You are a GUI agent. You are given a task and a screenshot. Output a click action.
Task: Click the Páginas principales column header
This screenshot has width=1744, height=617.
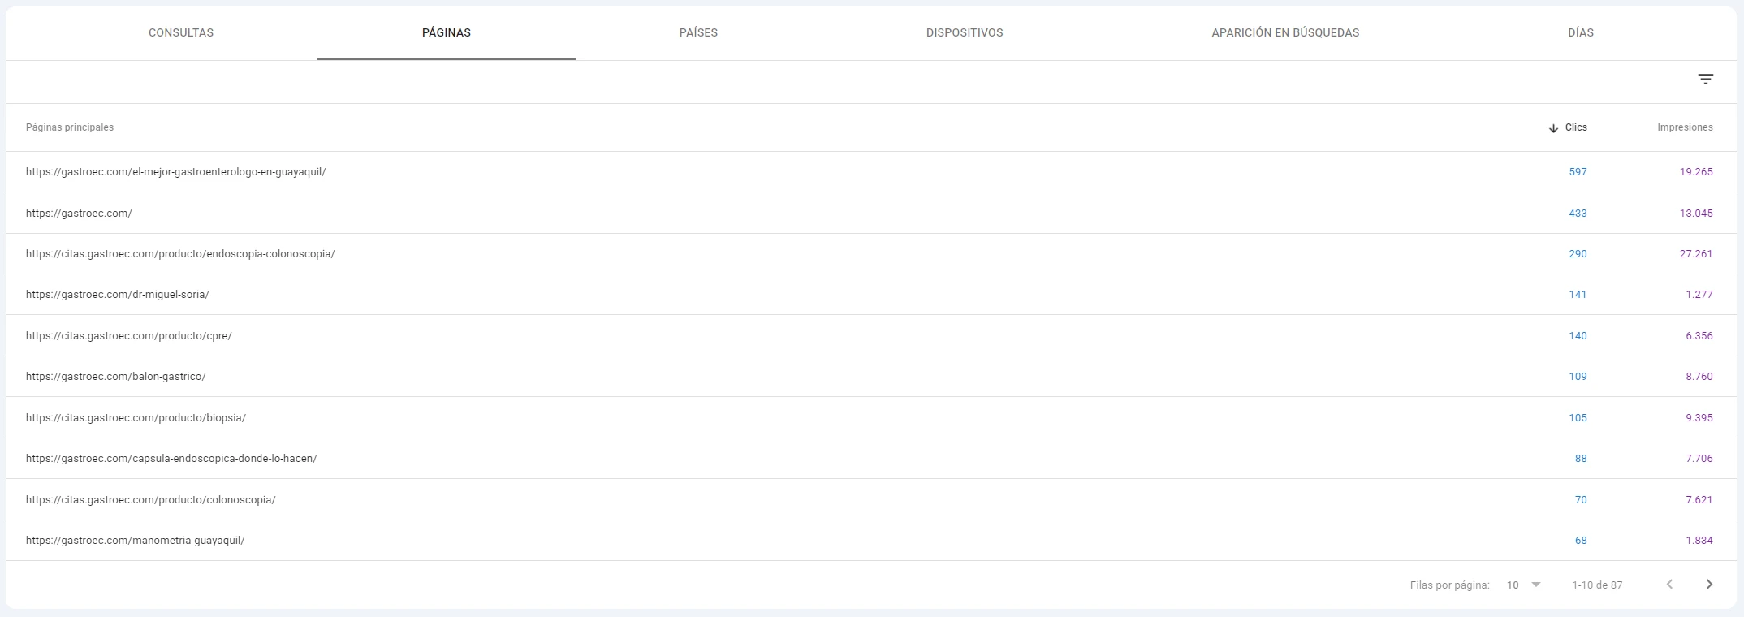[x=70, y=127]
